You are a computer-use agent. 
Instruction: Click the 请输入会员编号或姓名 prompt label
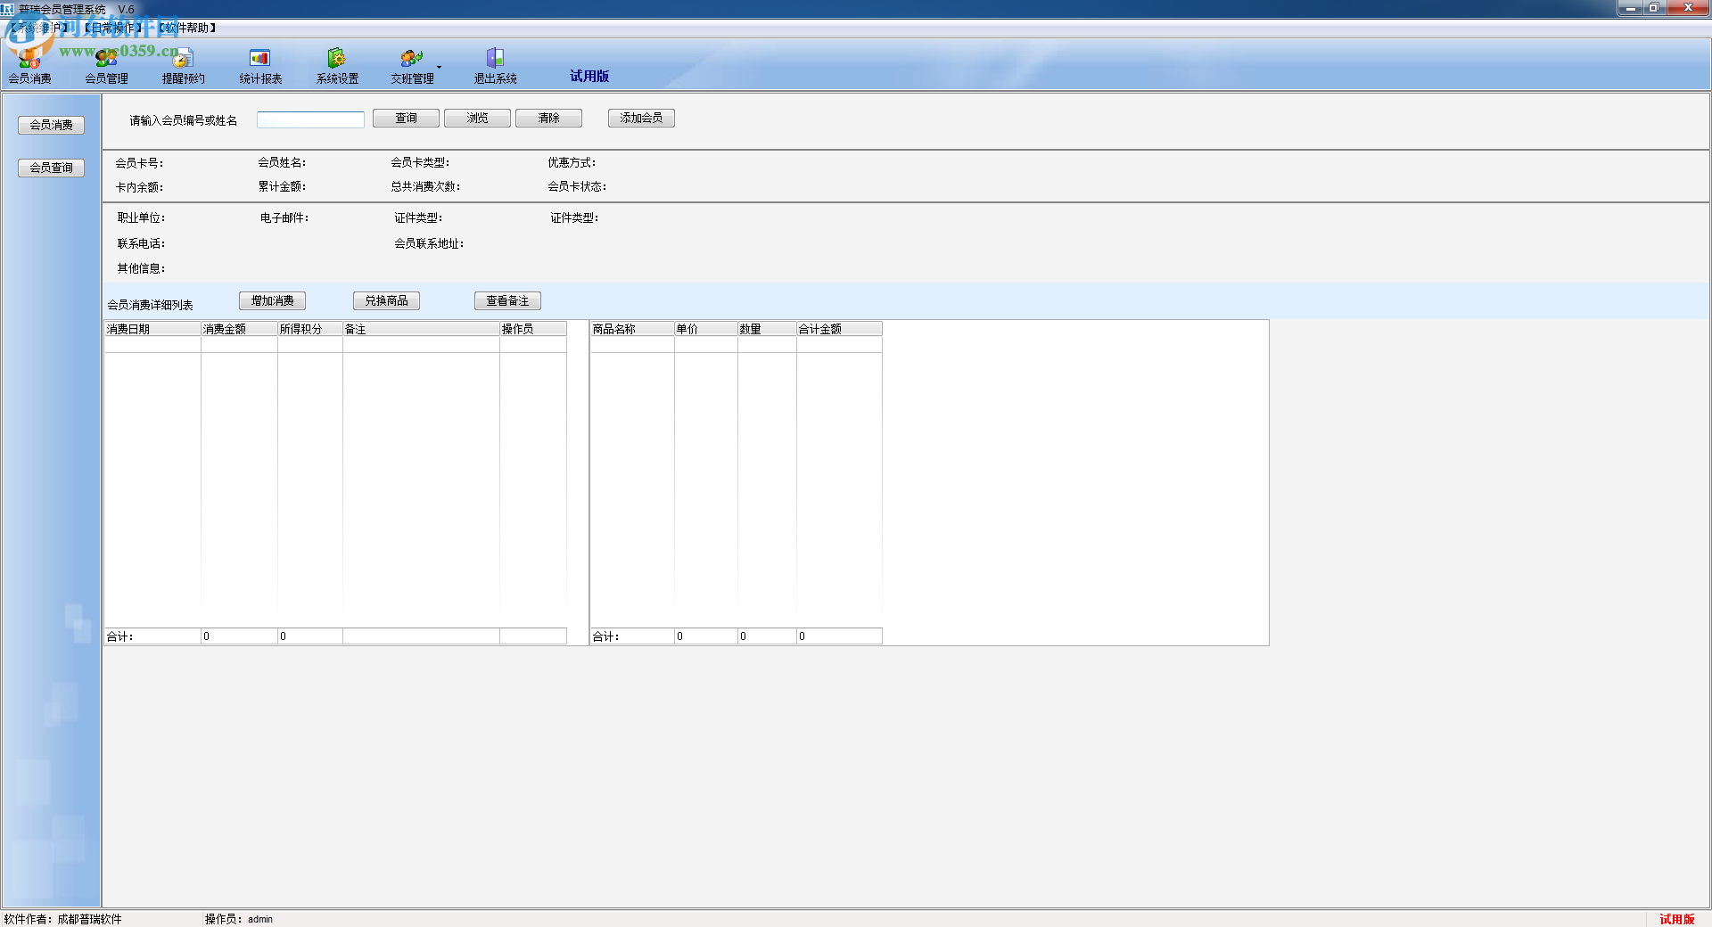[x=184, y=120]
